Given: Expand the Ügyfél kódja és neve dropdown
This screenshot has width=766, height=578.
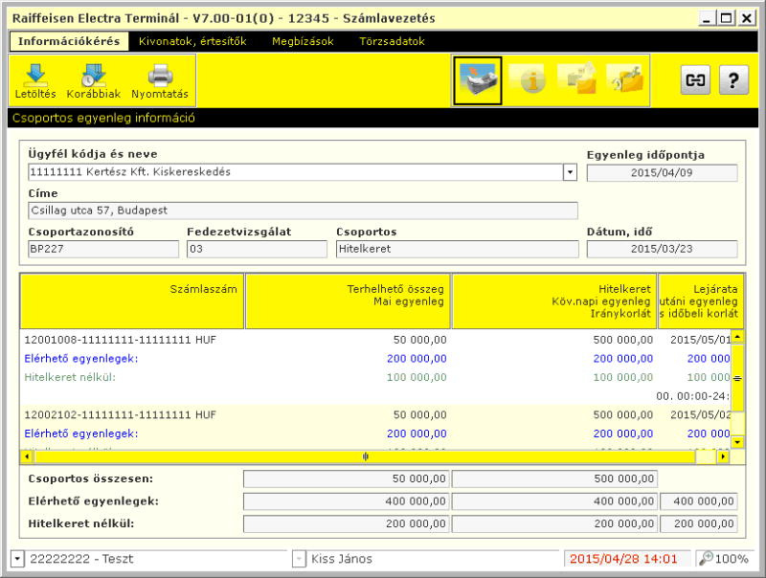Looking at the screenshot, I should point(570,172).
